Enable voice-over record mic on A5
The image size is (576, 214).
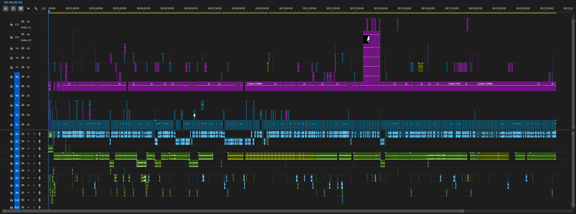tap(40, 163)
